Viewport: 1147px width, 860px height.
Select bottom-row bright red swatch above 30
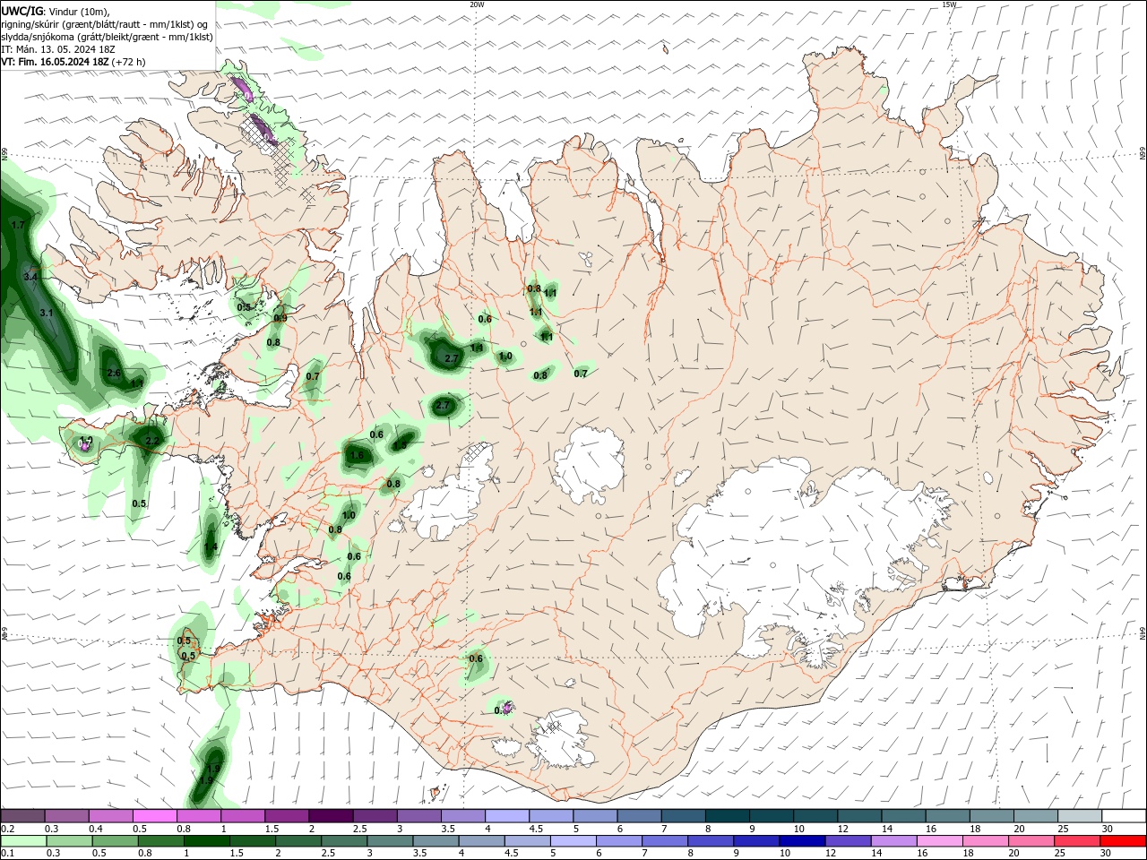tap(1124, 841)
